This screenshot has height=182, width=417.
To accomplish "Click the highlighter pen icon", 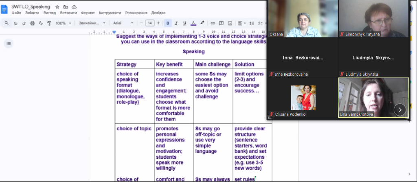I will coord(202,23).
